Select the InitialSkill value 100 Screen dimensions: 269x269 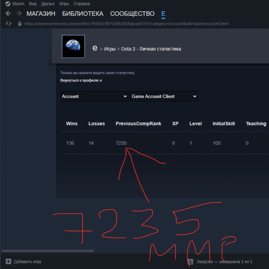[216, 143]
